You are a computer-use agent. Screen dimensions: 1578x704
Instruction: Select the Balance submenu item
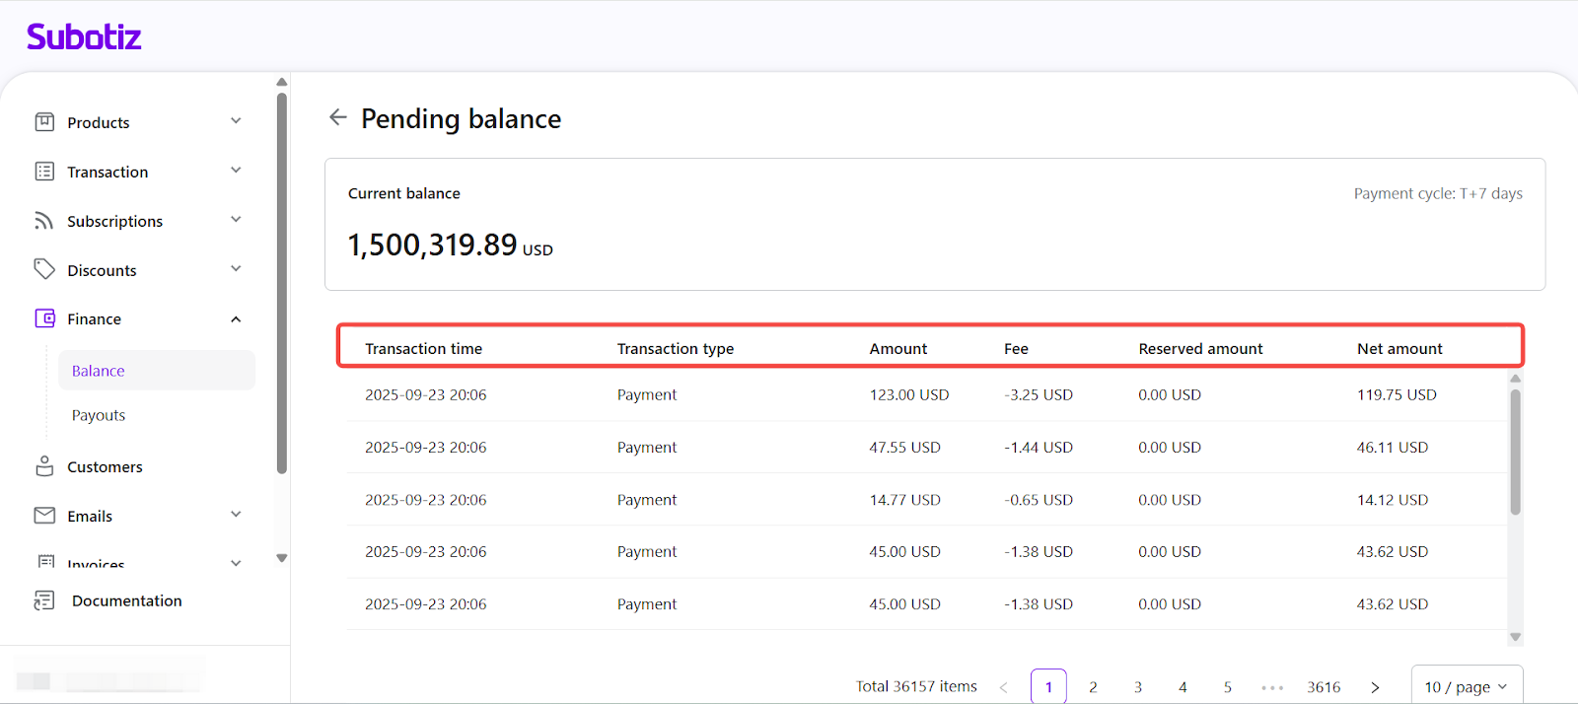tap(99, 371)
